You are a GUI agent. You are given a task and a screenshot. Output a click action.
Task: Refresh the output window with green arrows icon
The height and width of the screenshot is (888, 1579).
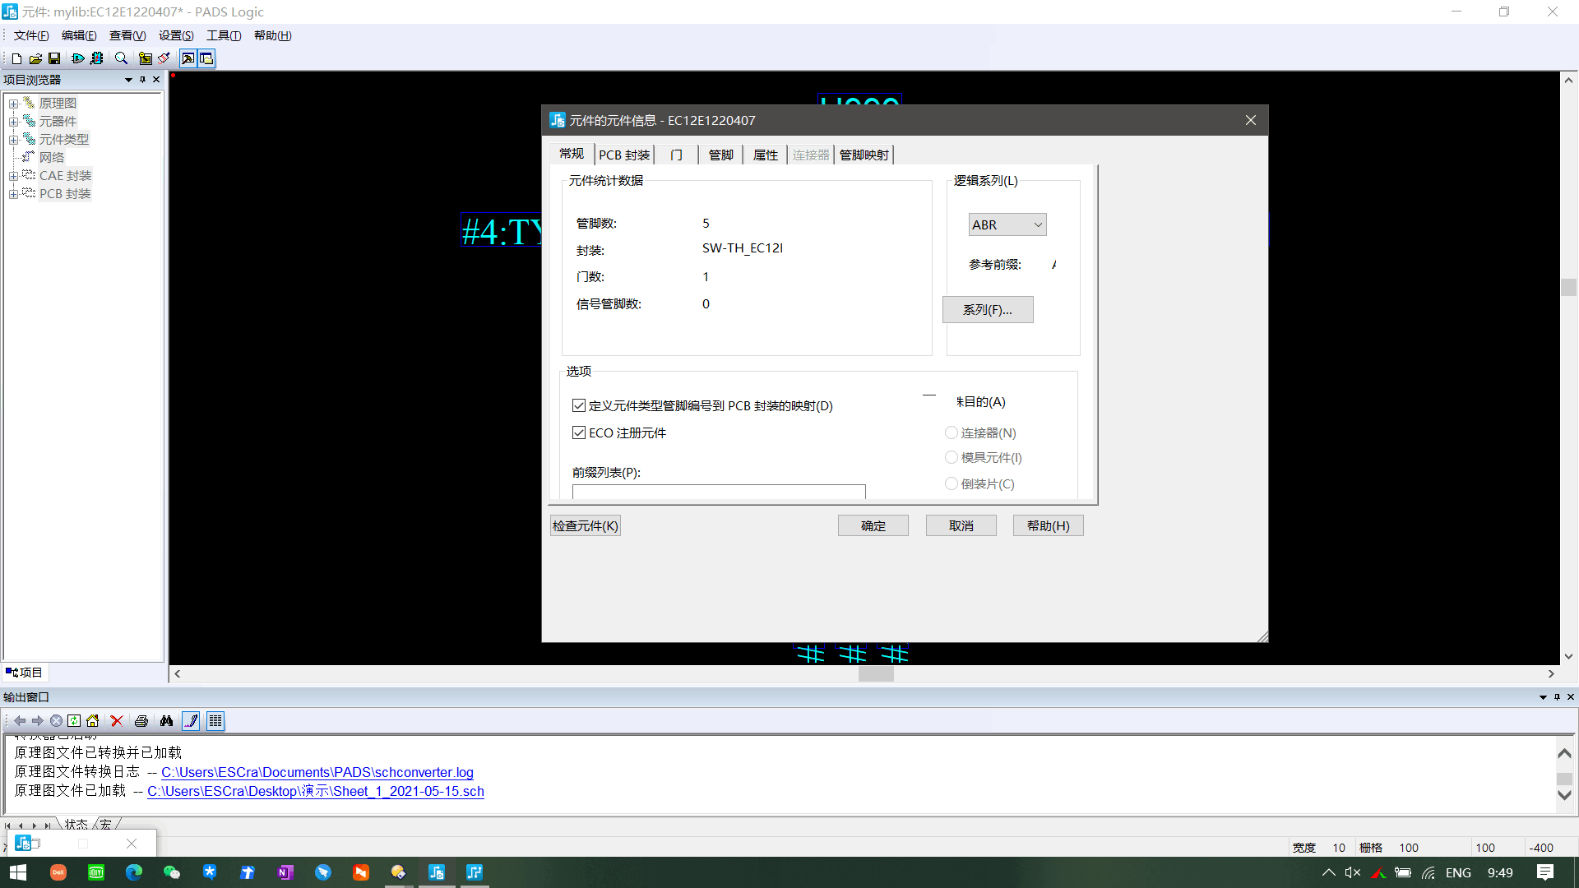(74, 721)
